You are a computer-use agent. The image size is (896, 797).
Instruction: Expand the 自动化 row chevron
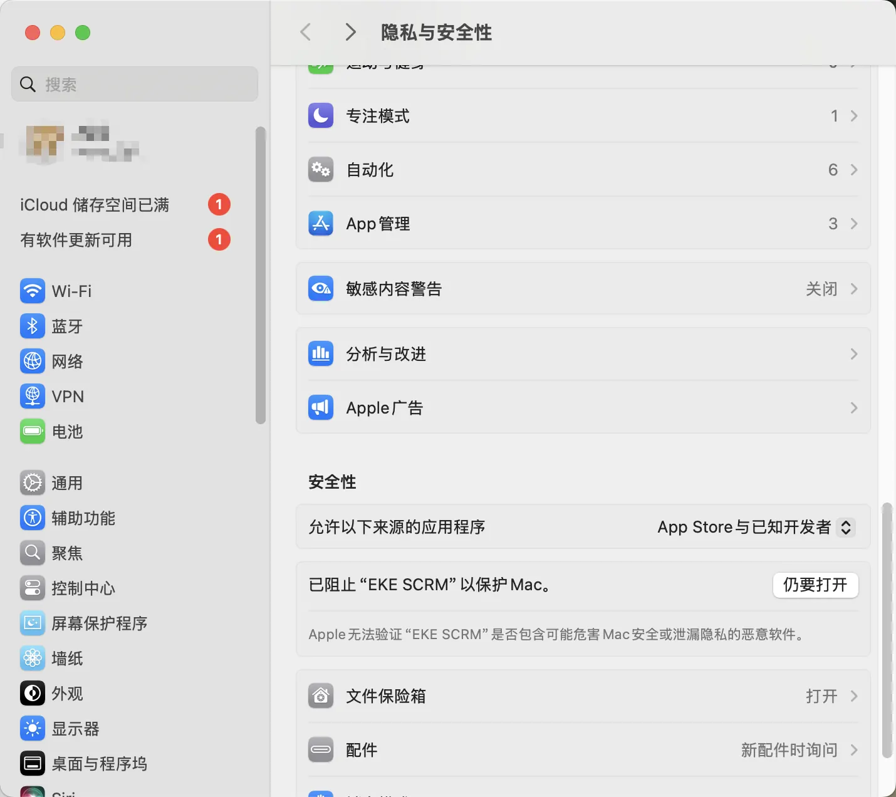pyautogui.click(x=854, y=170)
